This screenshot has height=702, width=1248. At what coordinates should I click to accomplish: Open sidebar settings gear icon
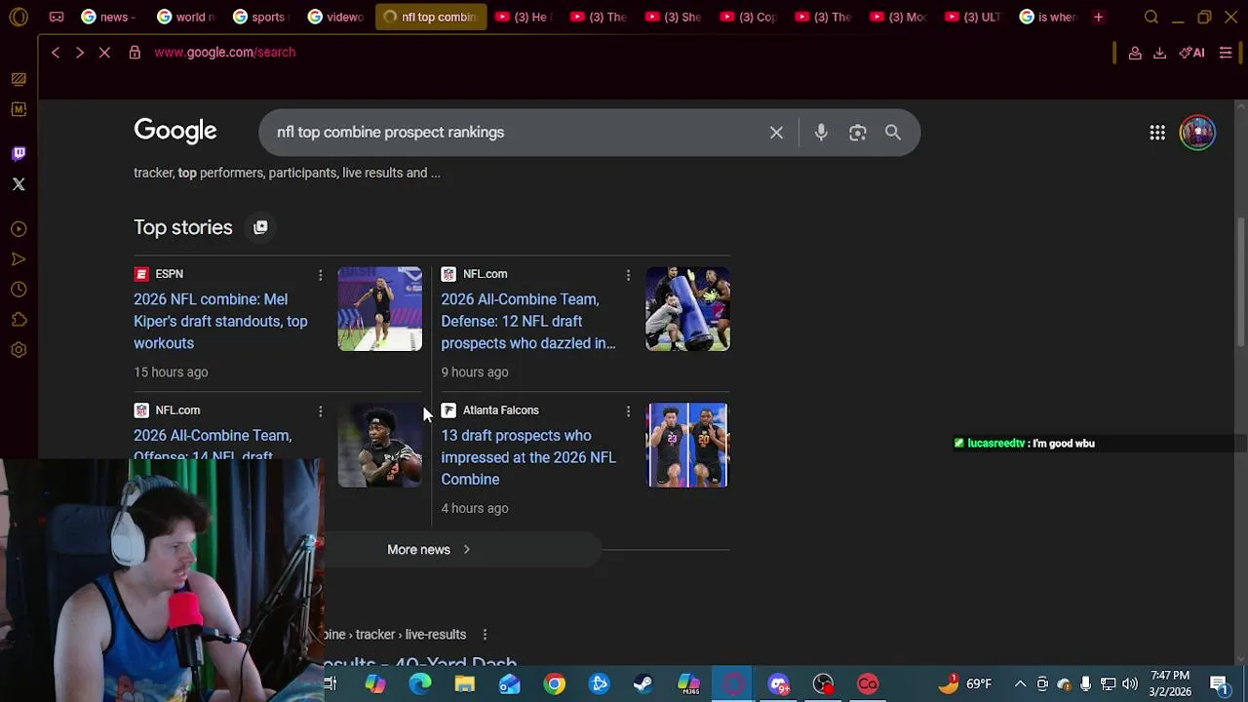(x=19, y=350)
